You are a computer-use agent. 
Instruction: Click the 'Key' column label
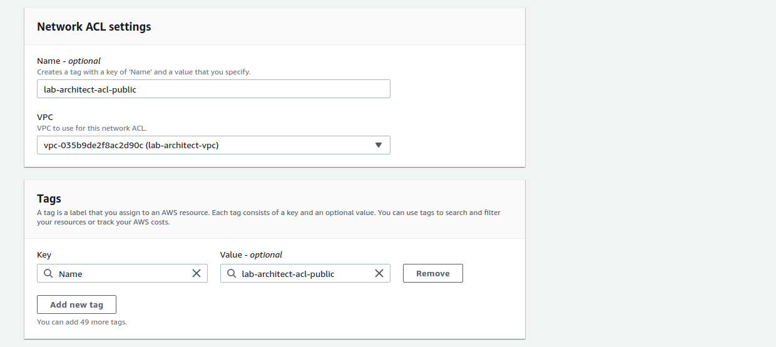pyautogui.click(x=44, y=255)
